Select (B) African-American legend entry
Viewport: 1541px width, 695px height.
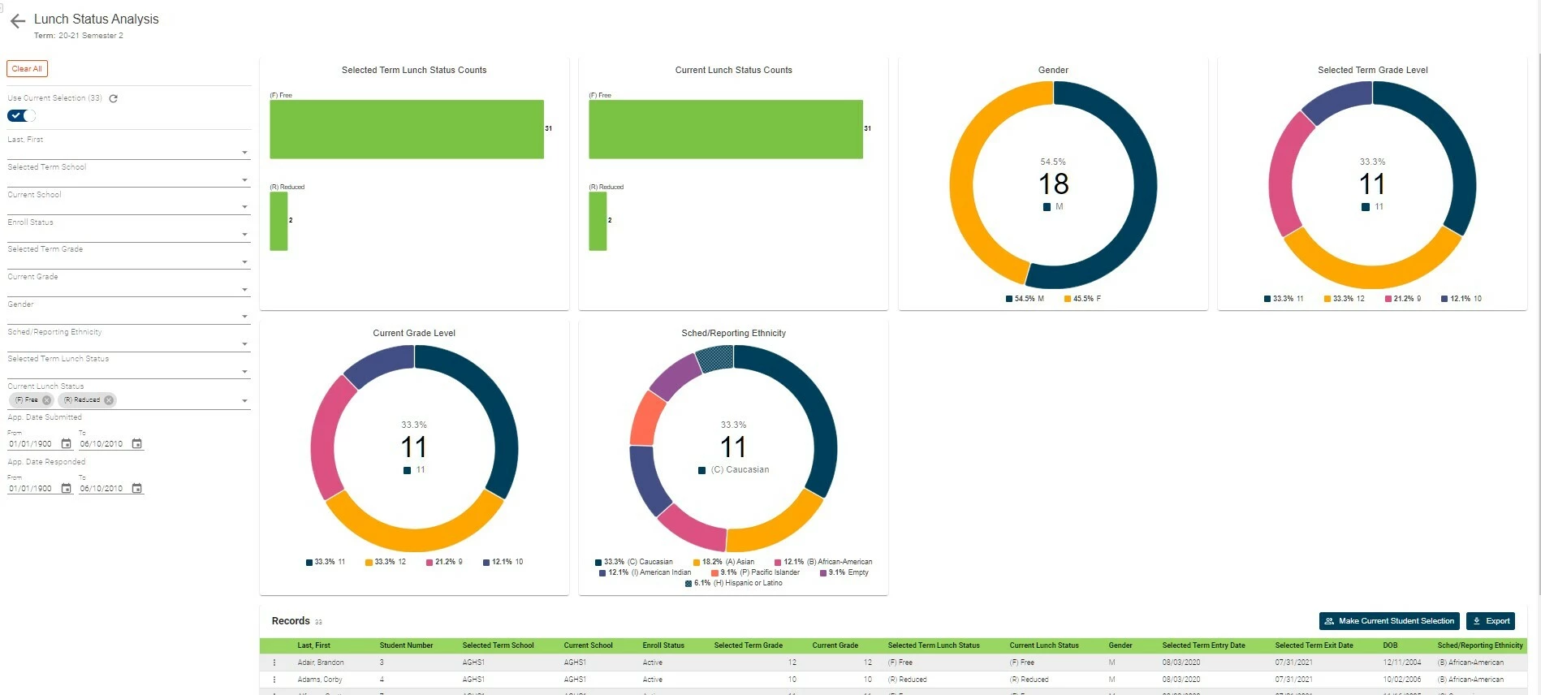(824, 562)
